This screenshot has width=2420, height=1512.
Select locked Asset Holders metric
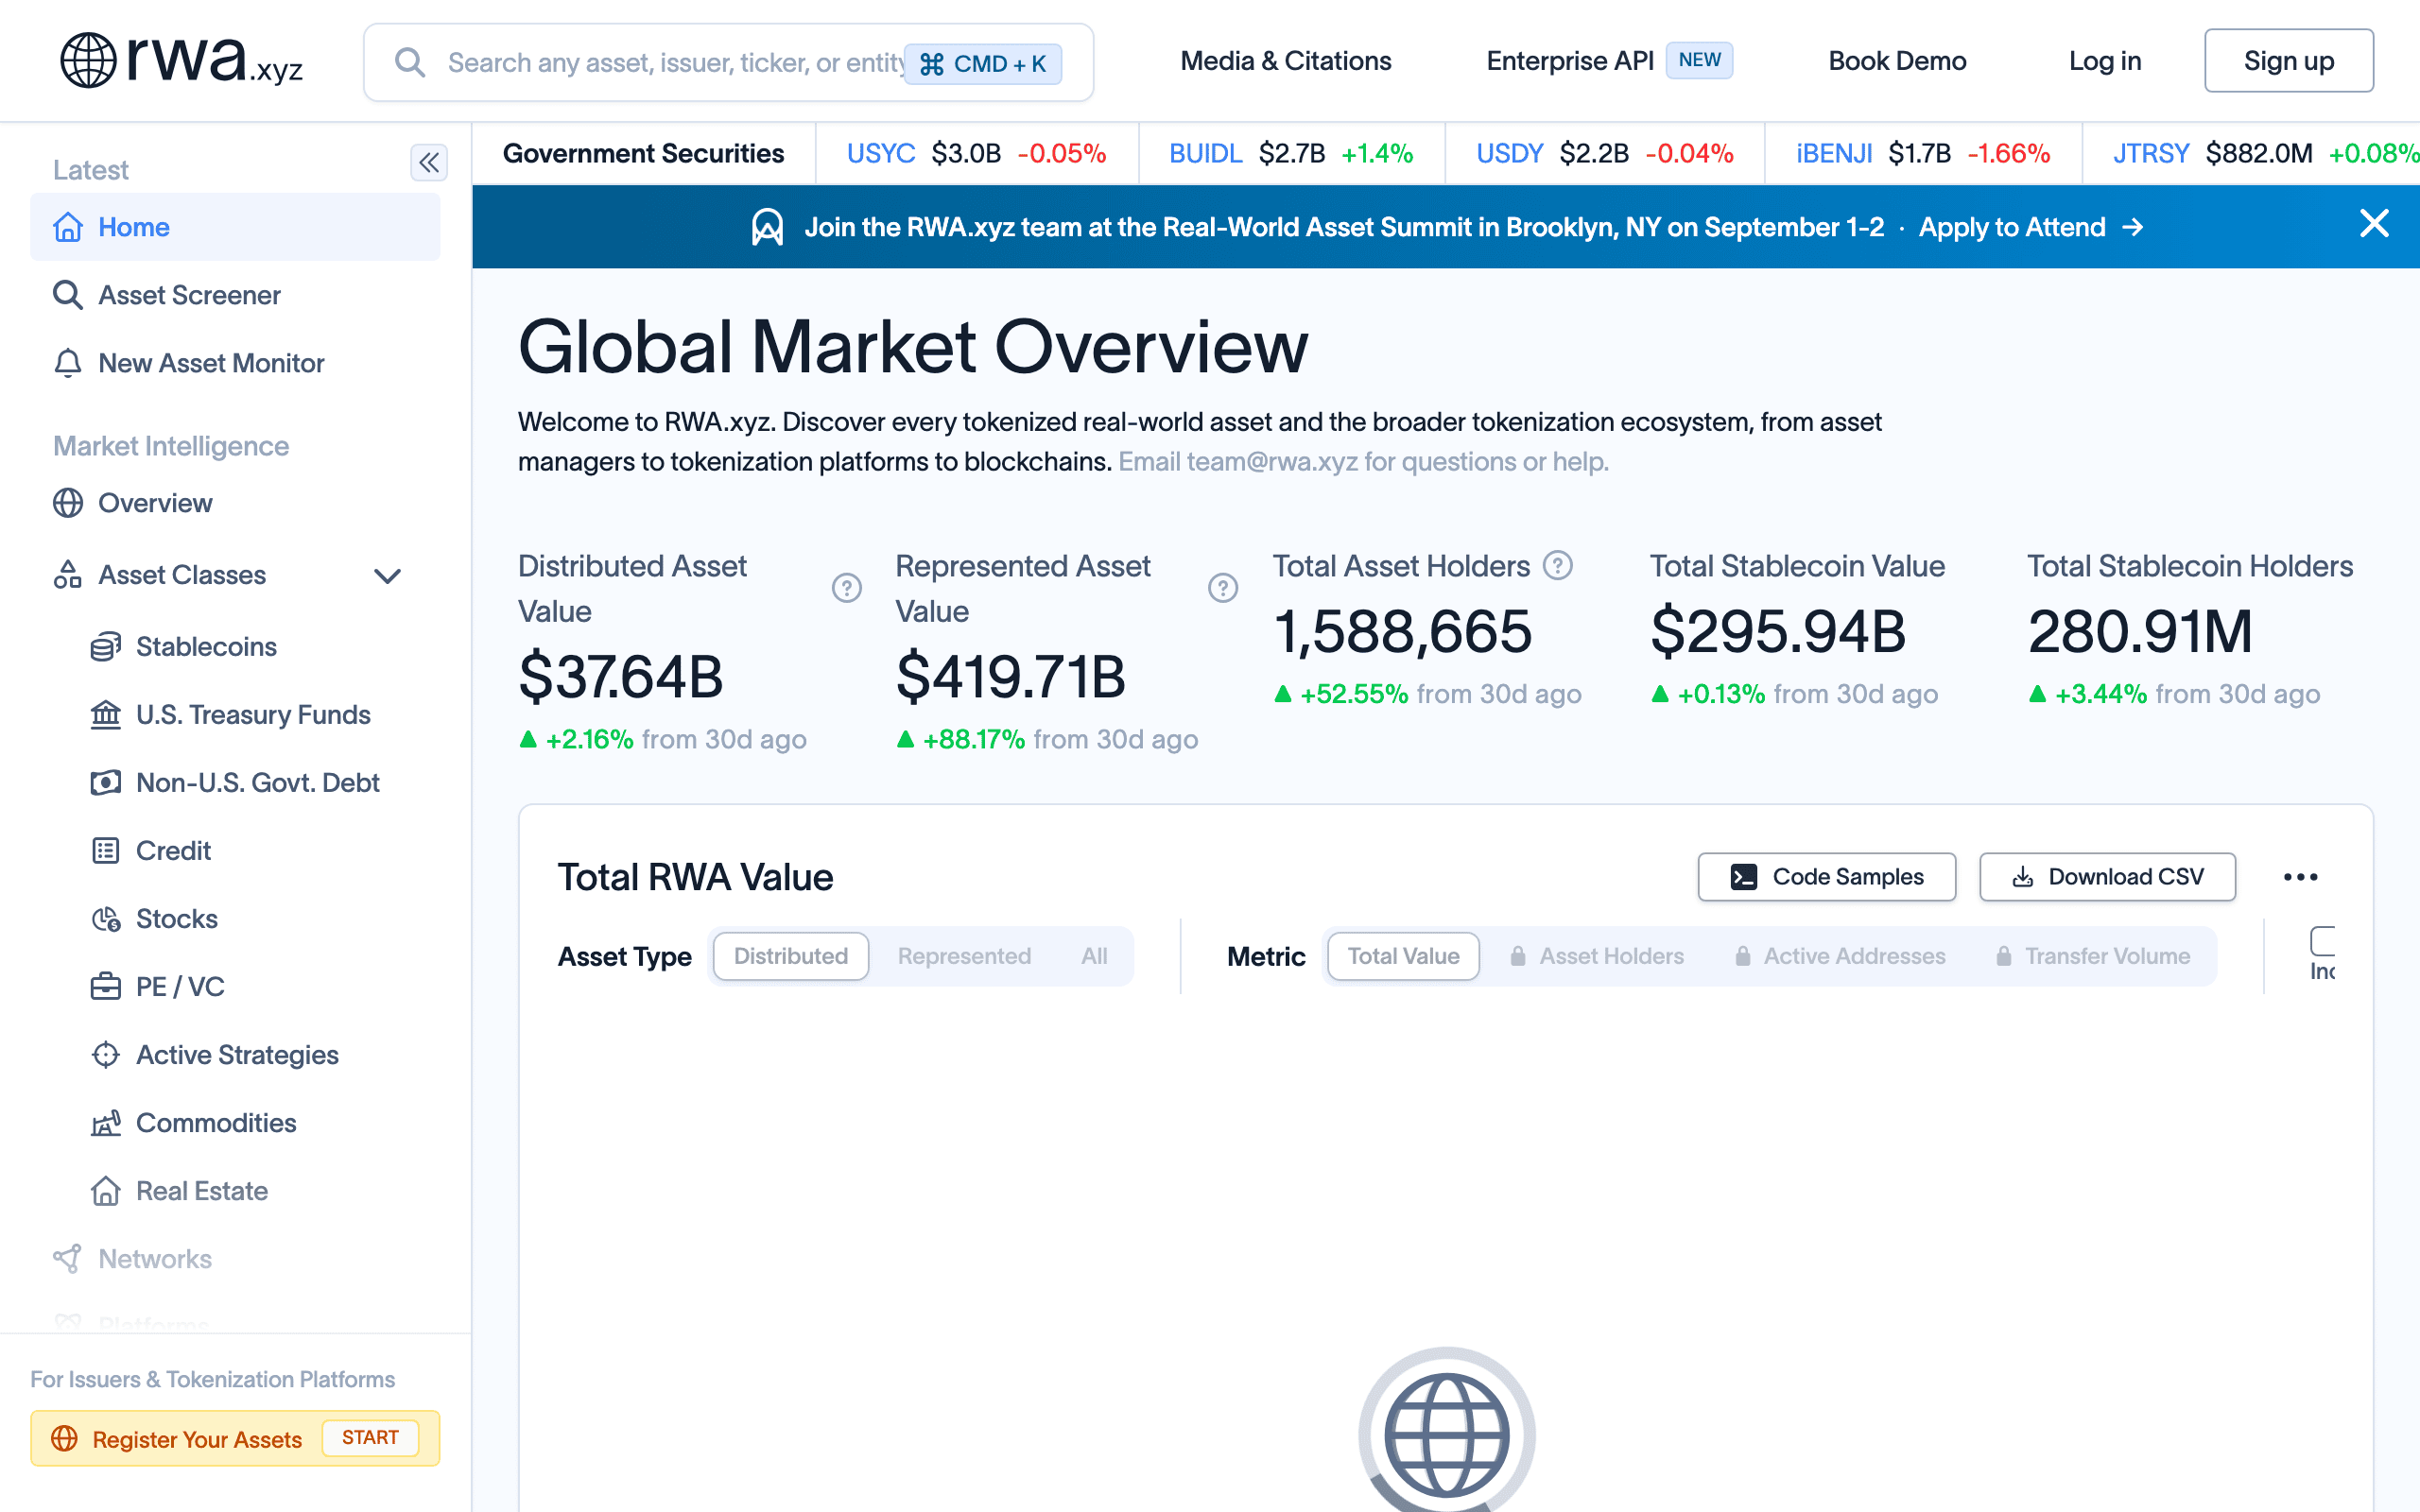1597,956
